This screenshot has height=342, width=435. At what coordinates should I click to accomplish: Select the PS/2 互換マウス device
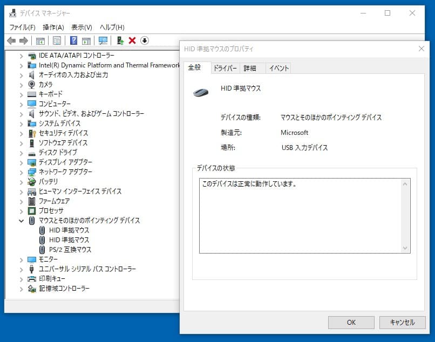[70, 250]
